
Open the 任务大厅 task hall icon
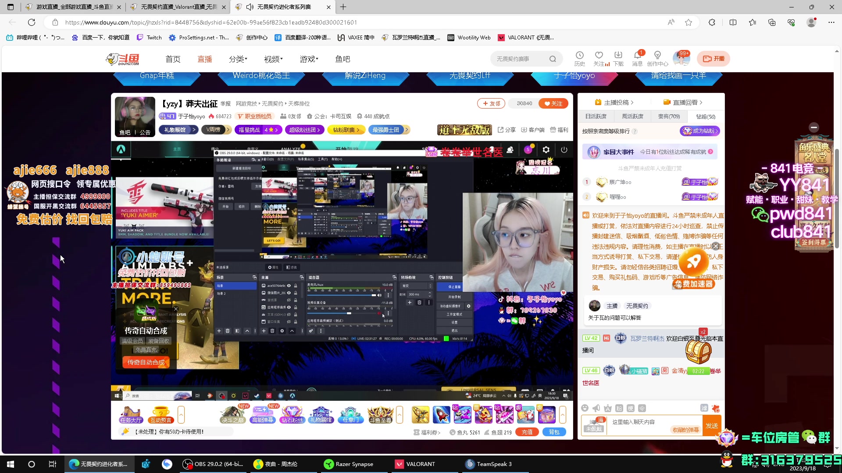click(131, 414)
